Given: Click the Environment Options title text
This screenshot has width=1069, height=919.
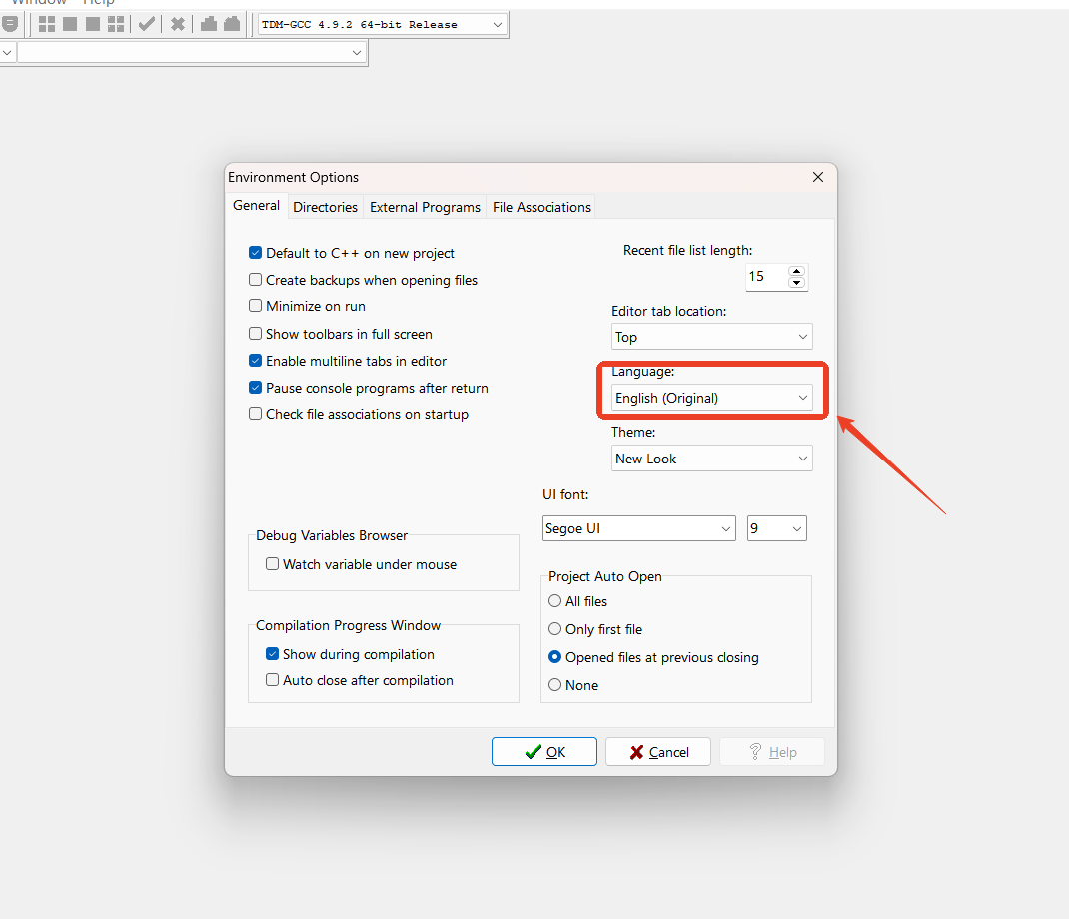Looking at the screenshot, I should 293,177.
